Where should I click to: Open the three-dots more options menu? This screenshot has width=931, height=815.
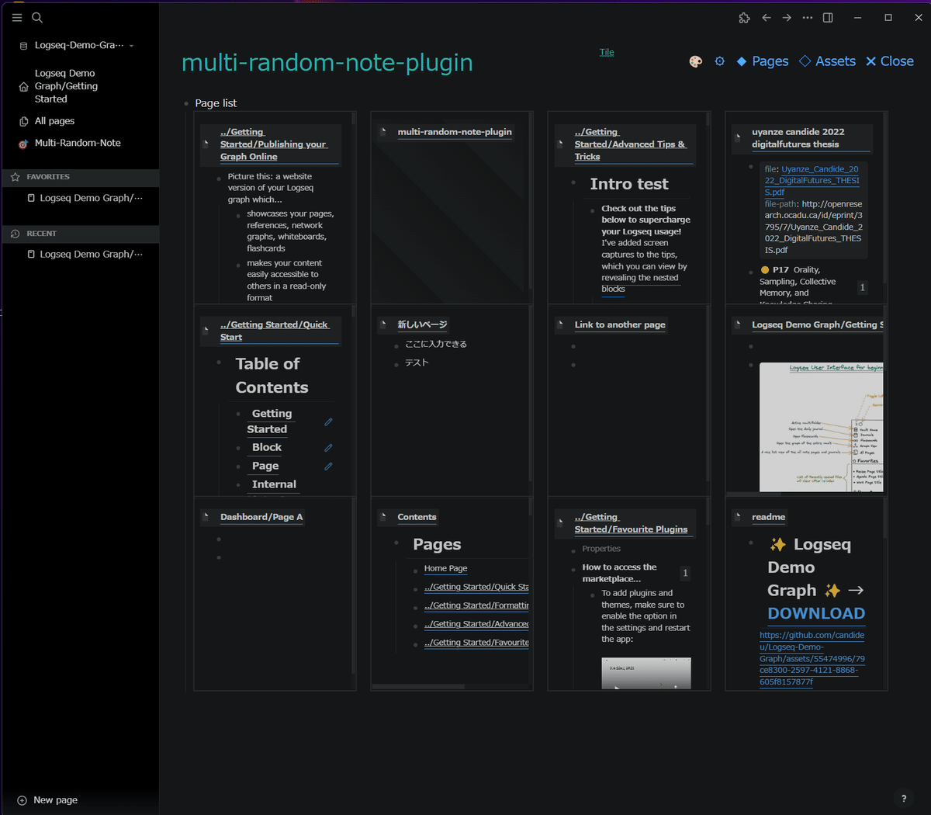tap(807, 17)
